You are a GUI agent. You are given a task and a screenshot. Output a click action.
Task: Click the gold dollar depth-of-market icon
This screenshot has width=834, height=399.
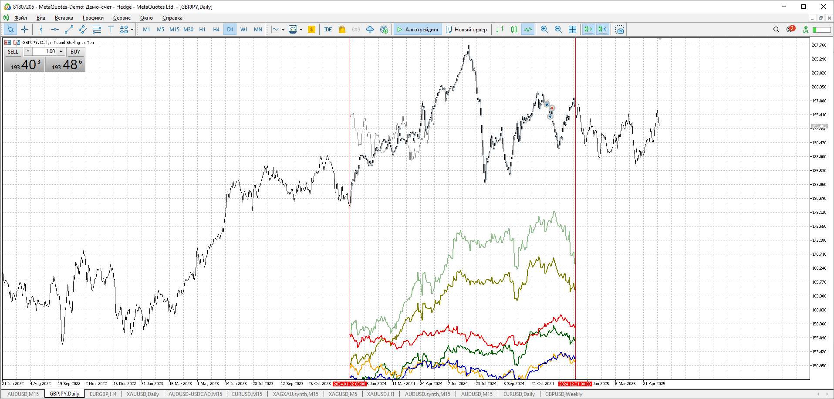311,30
